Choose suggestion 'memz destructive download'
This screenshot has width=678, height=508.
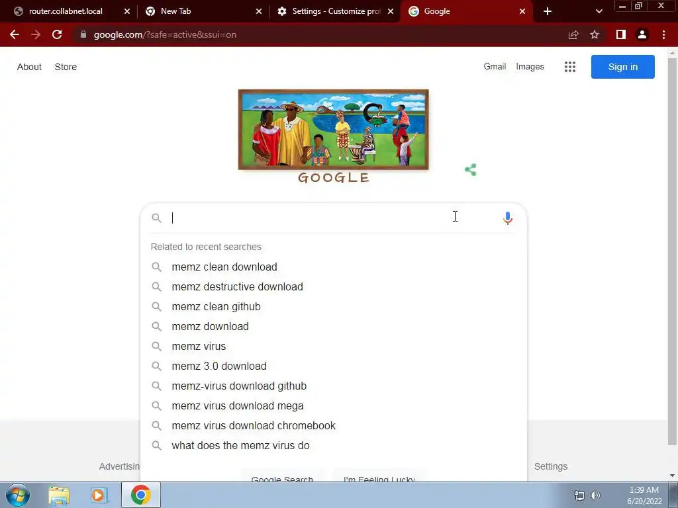click(x=334, y=287)
